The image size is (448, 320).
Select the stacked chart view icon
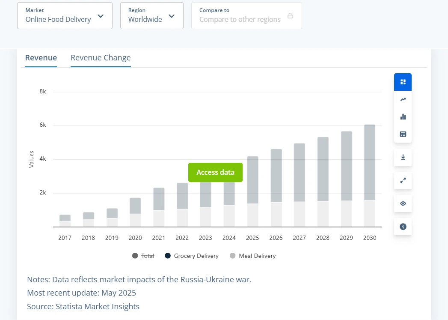tap(403, 82)
